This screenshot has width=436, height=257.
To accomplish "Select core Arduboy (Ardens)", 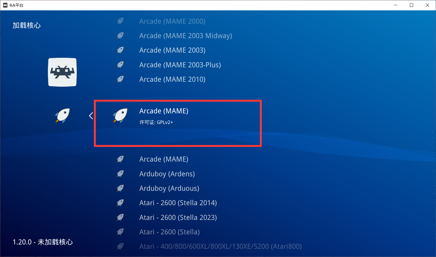I will click(167, 174).
